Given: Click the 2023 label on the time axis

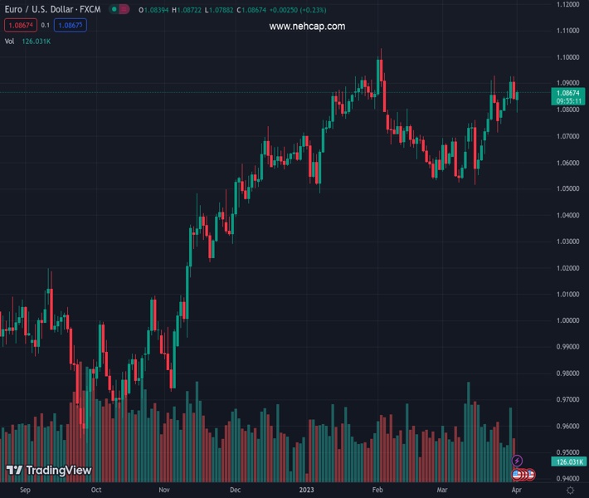Looking at the screenshot, I should point(308,491).
